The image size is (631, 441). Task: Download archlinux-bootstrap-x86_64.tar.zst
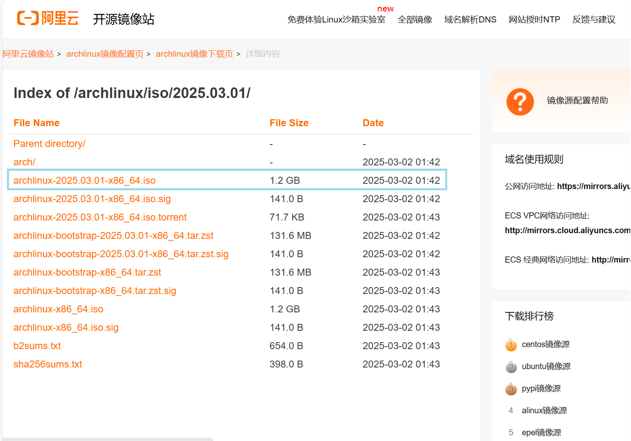(x=87, y=272)
